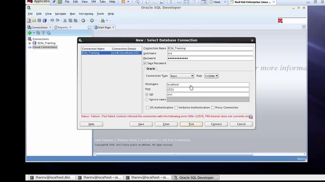Click the copy icon beside the status error message
This screenshot has height=182, width=325.
[250, 117]
